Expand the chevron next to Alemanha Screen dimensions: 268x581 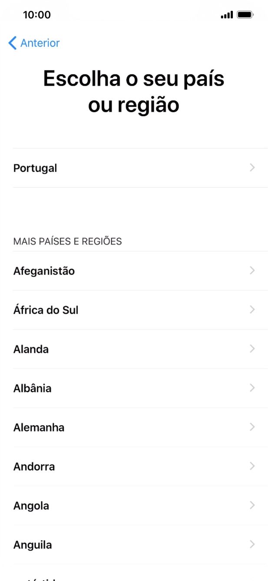tap(252, 427)
